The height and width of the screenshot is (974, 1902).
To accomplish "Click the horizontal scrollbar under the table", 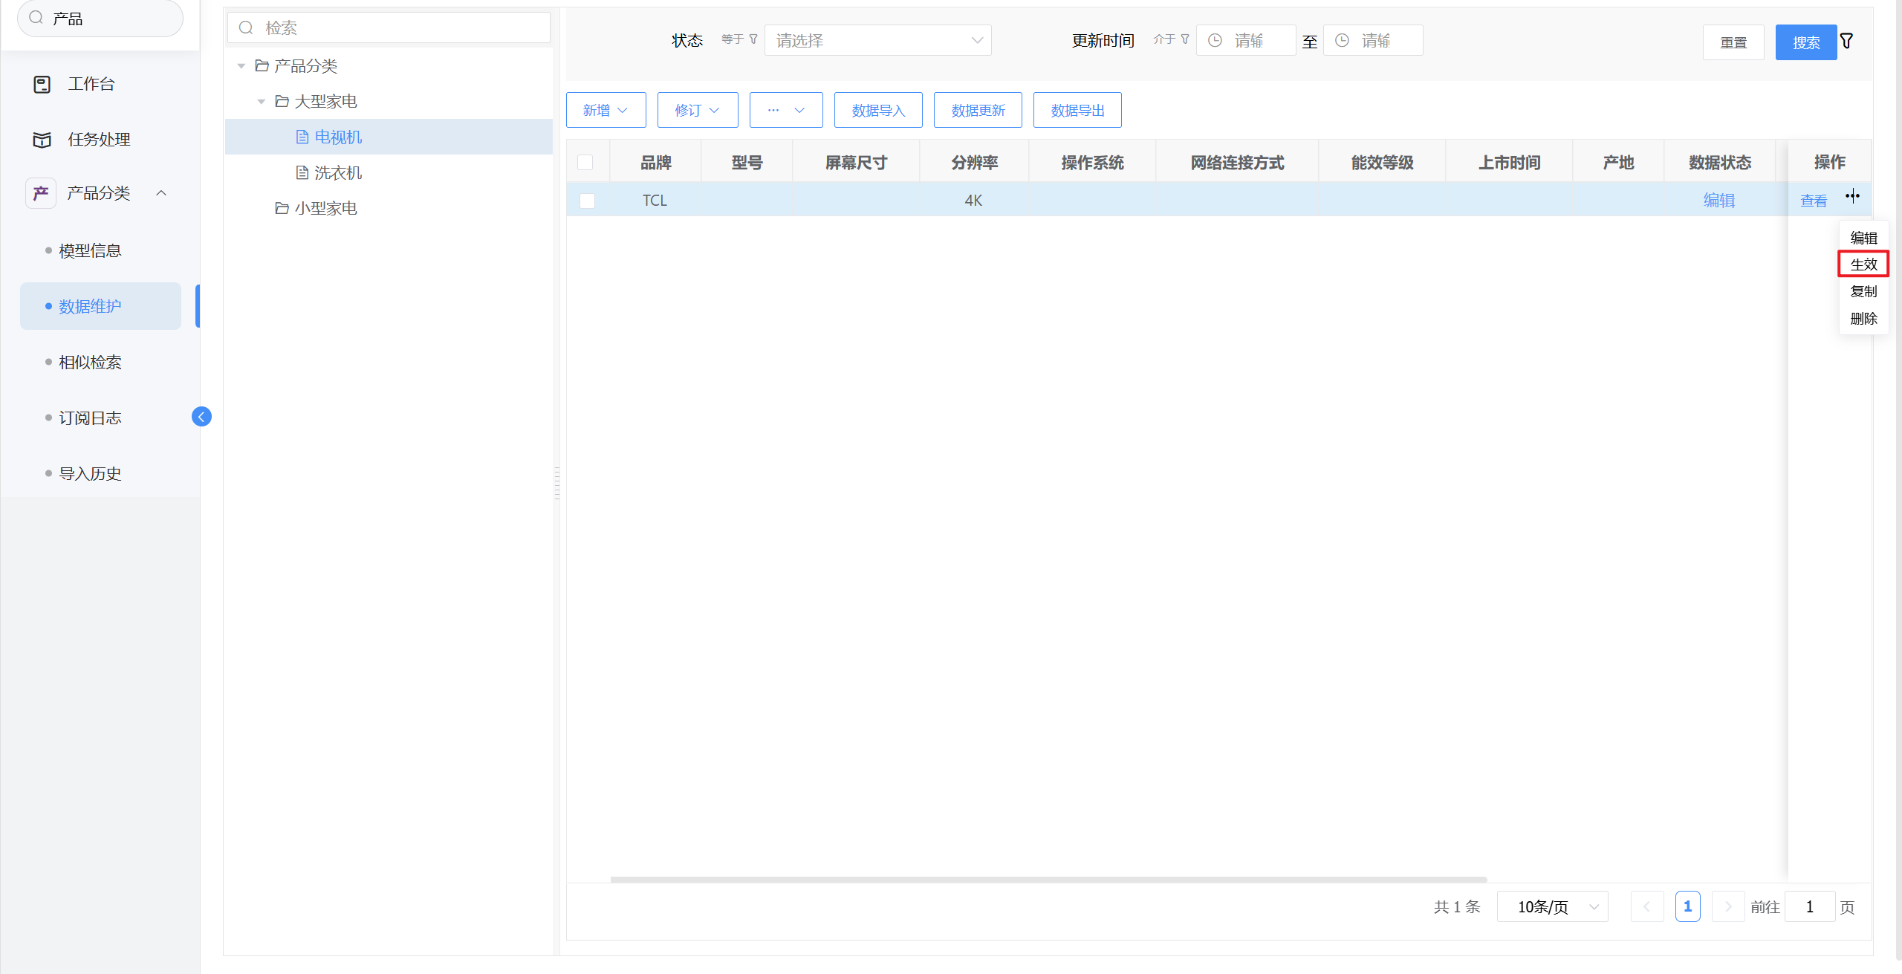I will click(x=1048, y=880).
